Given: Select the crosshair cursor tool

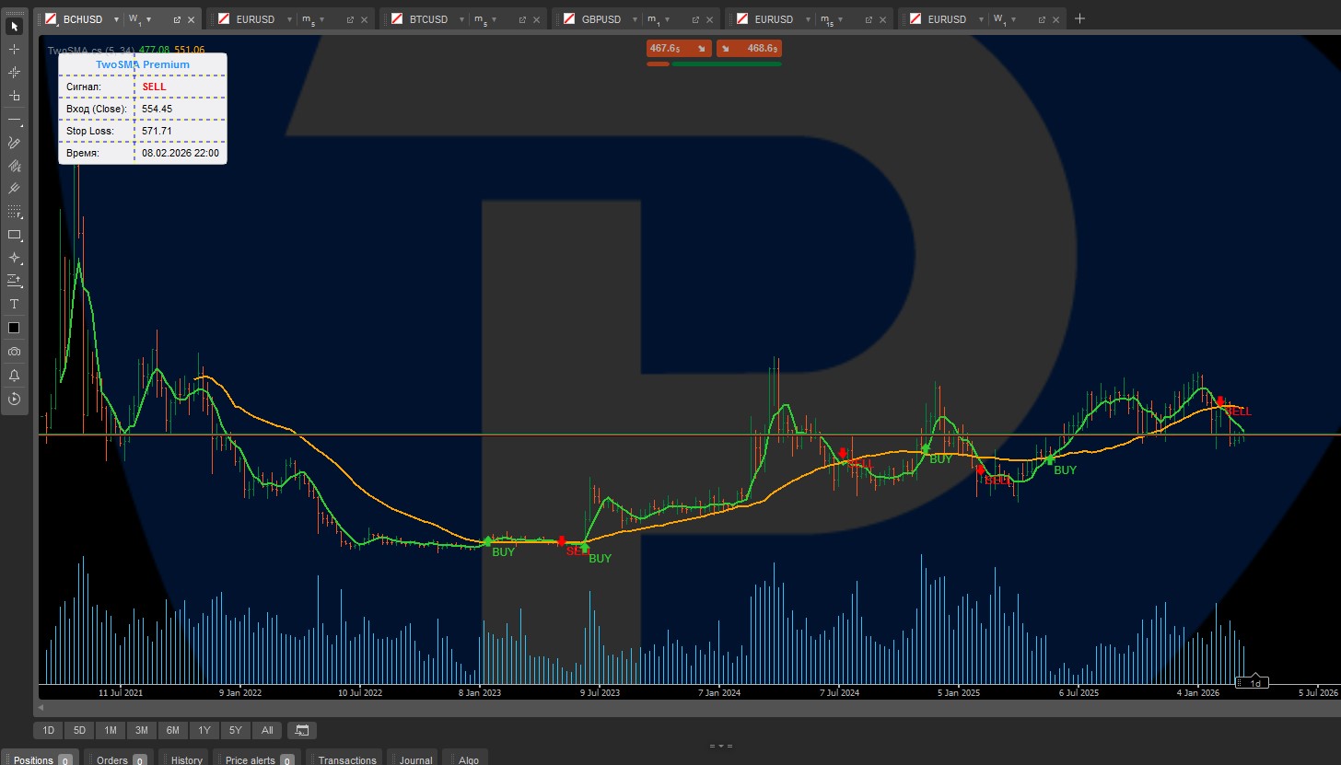Looking at the screenshot, I should point(14,49).
